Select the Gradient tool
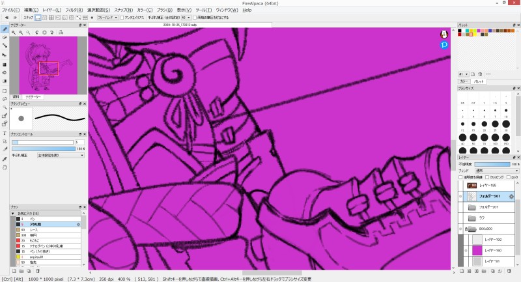Viewport: 521px width, 282px height. coord(5,81)
